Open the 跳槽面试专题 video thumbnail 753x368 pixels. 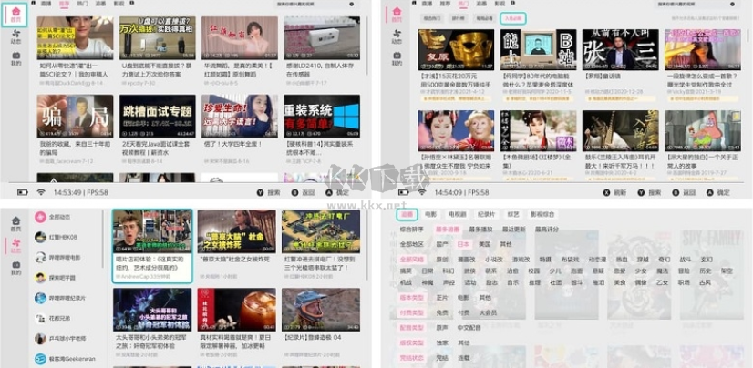pyautogui.click(x=157, y=116)
